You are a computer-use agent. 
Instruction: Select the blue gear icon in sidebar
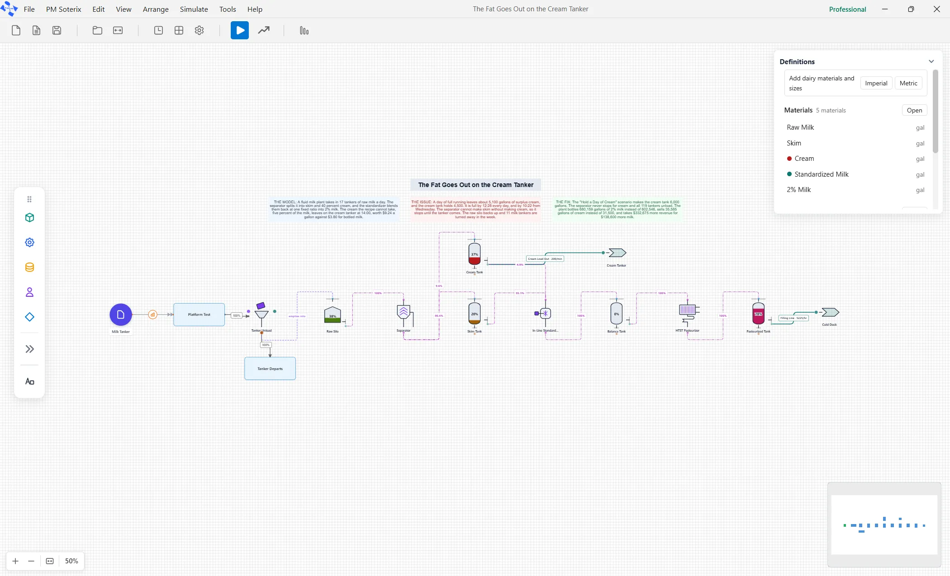tap(29, 243)
